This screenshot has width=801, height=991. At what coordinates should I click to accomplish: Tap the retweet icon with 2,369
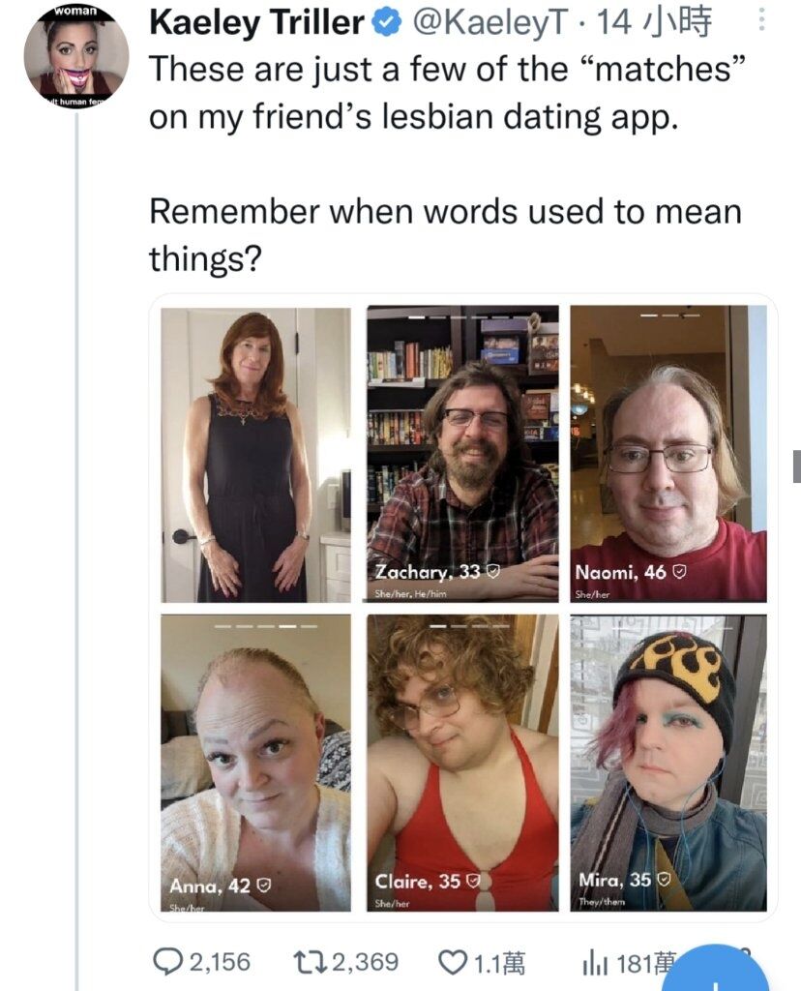[311, 962]
